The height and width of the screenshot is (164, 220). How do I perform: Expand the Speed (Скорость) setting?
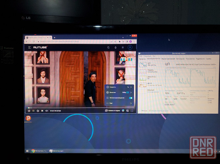(119, 87)
